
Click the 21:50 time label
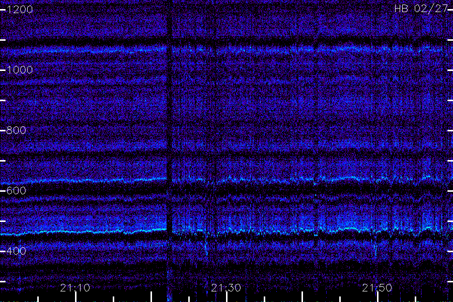click(x=377, y=288)
